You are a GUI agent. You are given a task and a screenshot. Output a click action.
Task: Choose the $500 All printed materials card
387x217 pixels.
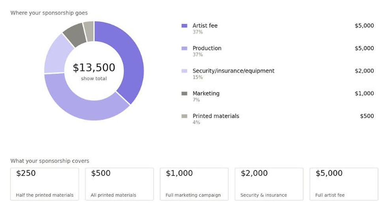click(x=119, y=184)
